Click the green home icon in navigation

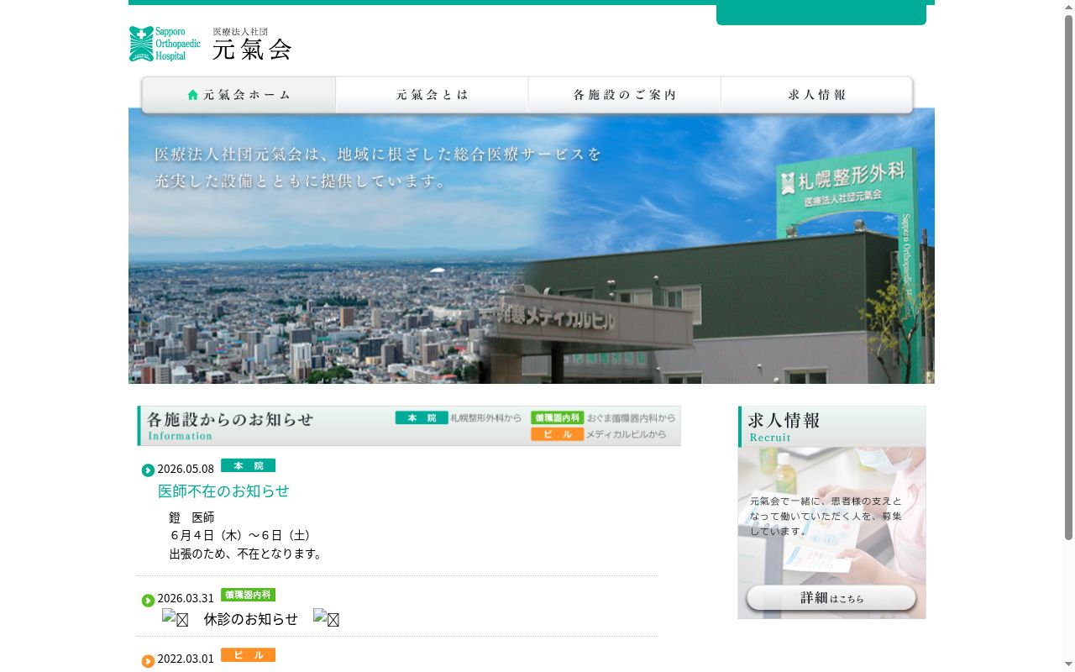tap(193, 95)
